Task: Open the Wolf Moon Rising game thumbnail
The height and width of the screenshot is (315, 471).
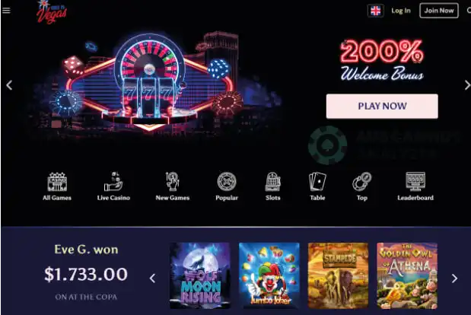Action: click(x=200, y=275)
